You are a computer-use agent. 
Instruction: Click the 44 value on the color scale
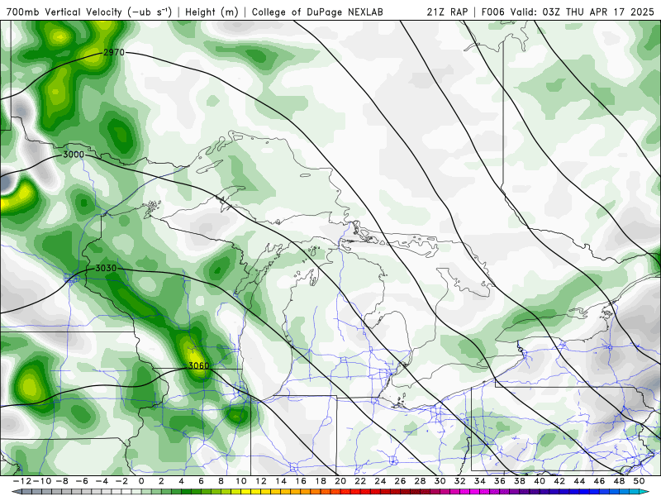pyautogui.click(x=580, y=481)
